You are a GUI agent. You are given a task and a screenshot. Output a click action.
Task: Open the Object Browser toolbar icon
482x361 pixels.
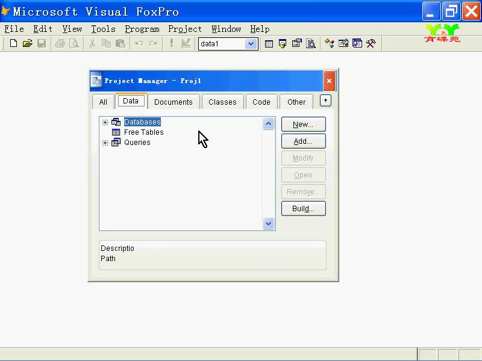coord(343,43)
